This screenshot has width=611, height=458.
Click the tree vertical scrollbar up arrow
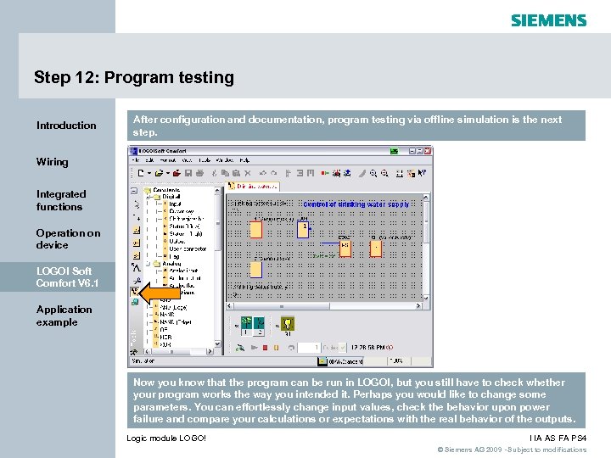[x=217, y=191]
